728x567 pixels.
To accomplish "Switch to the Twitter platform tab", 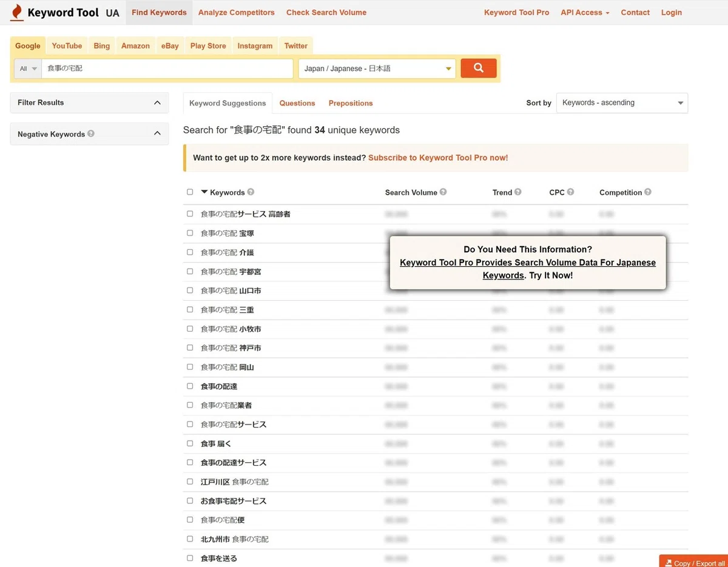I will pos(296,45).
